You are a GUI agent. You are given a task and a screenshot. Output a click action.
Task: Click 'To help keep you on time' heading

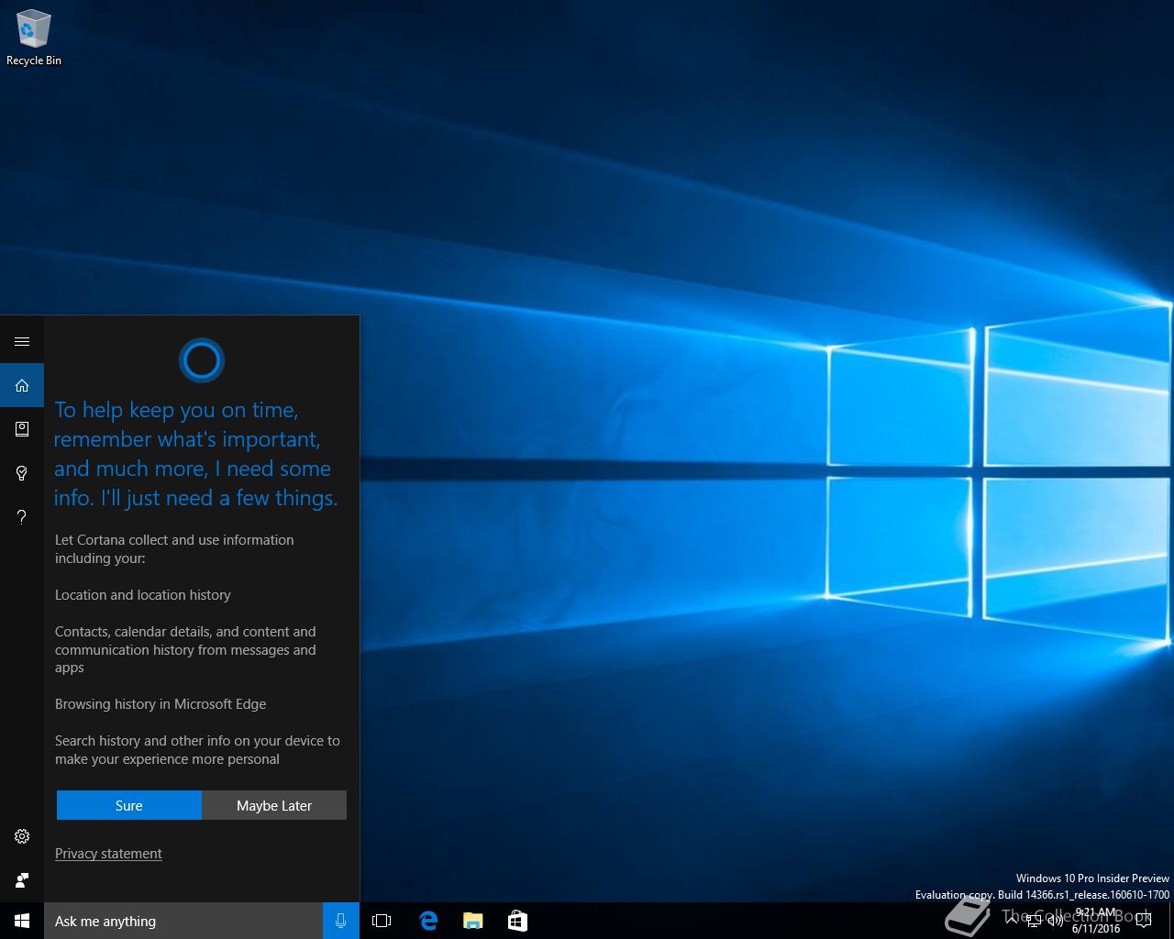196,454
